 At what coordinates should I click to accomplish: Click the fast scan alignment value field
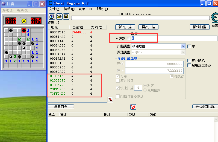point(138,88)
